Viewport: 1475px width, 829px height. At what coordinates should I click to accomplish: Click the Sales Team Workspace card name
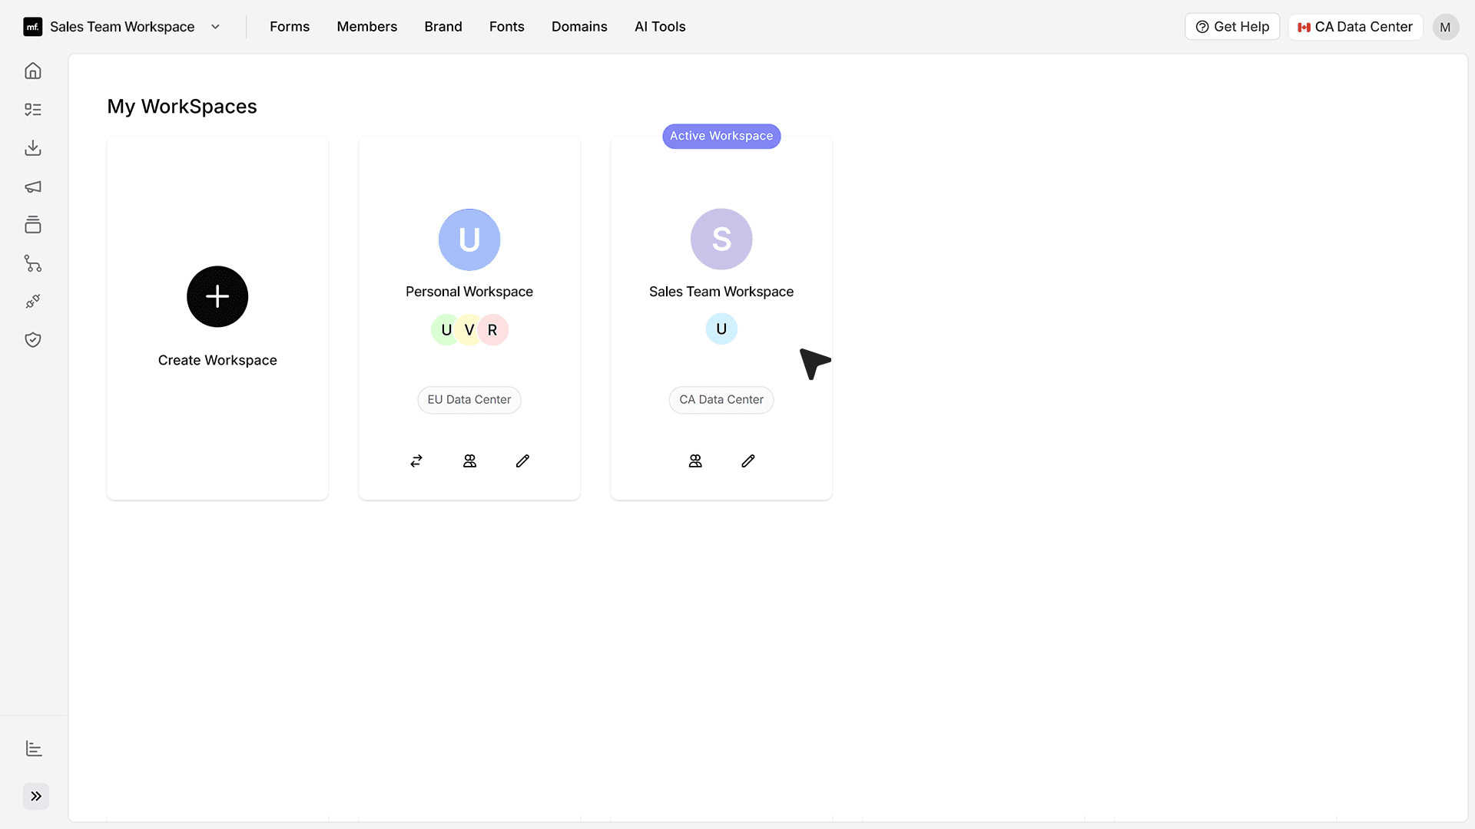721,292
